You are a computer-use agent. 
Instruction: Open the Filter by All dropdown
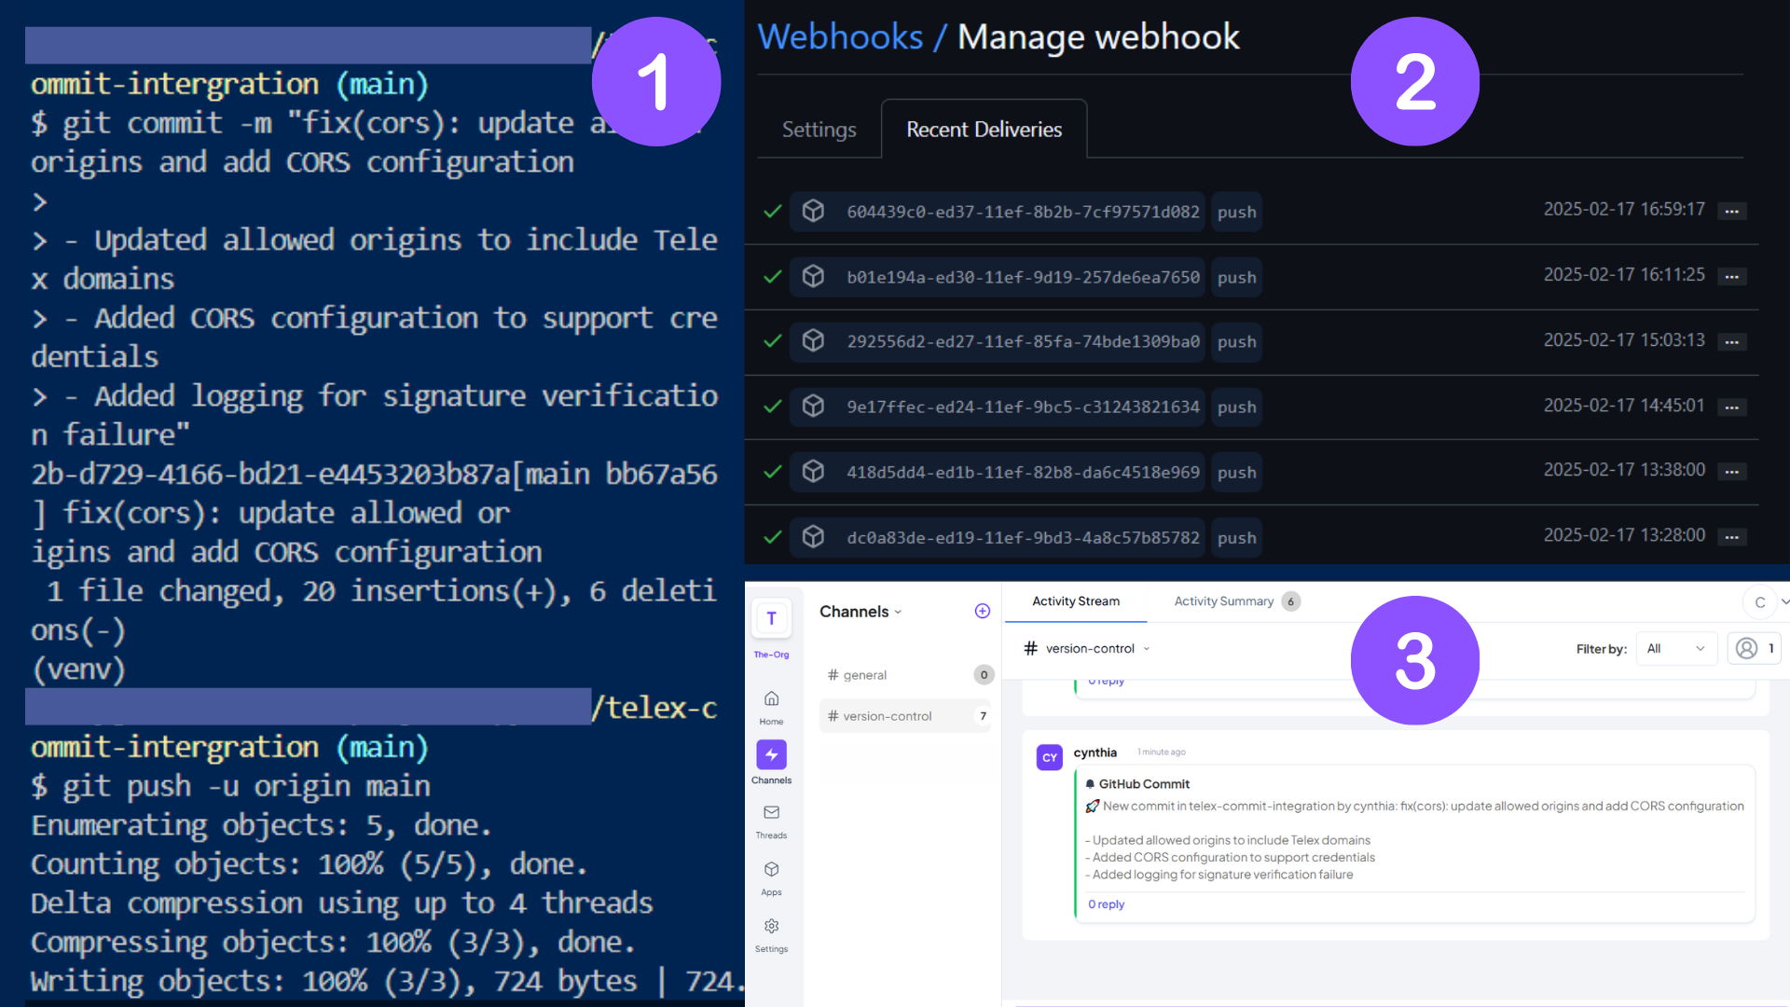(x=1675, y=649)
